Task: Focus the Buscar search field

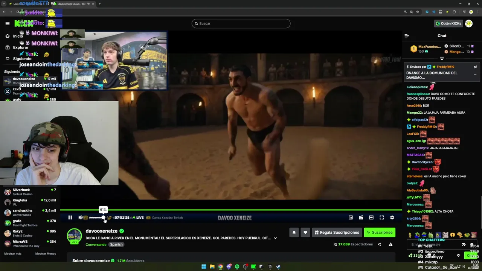Action: tap(241, 23)
